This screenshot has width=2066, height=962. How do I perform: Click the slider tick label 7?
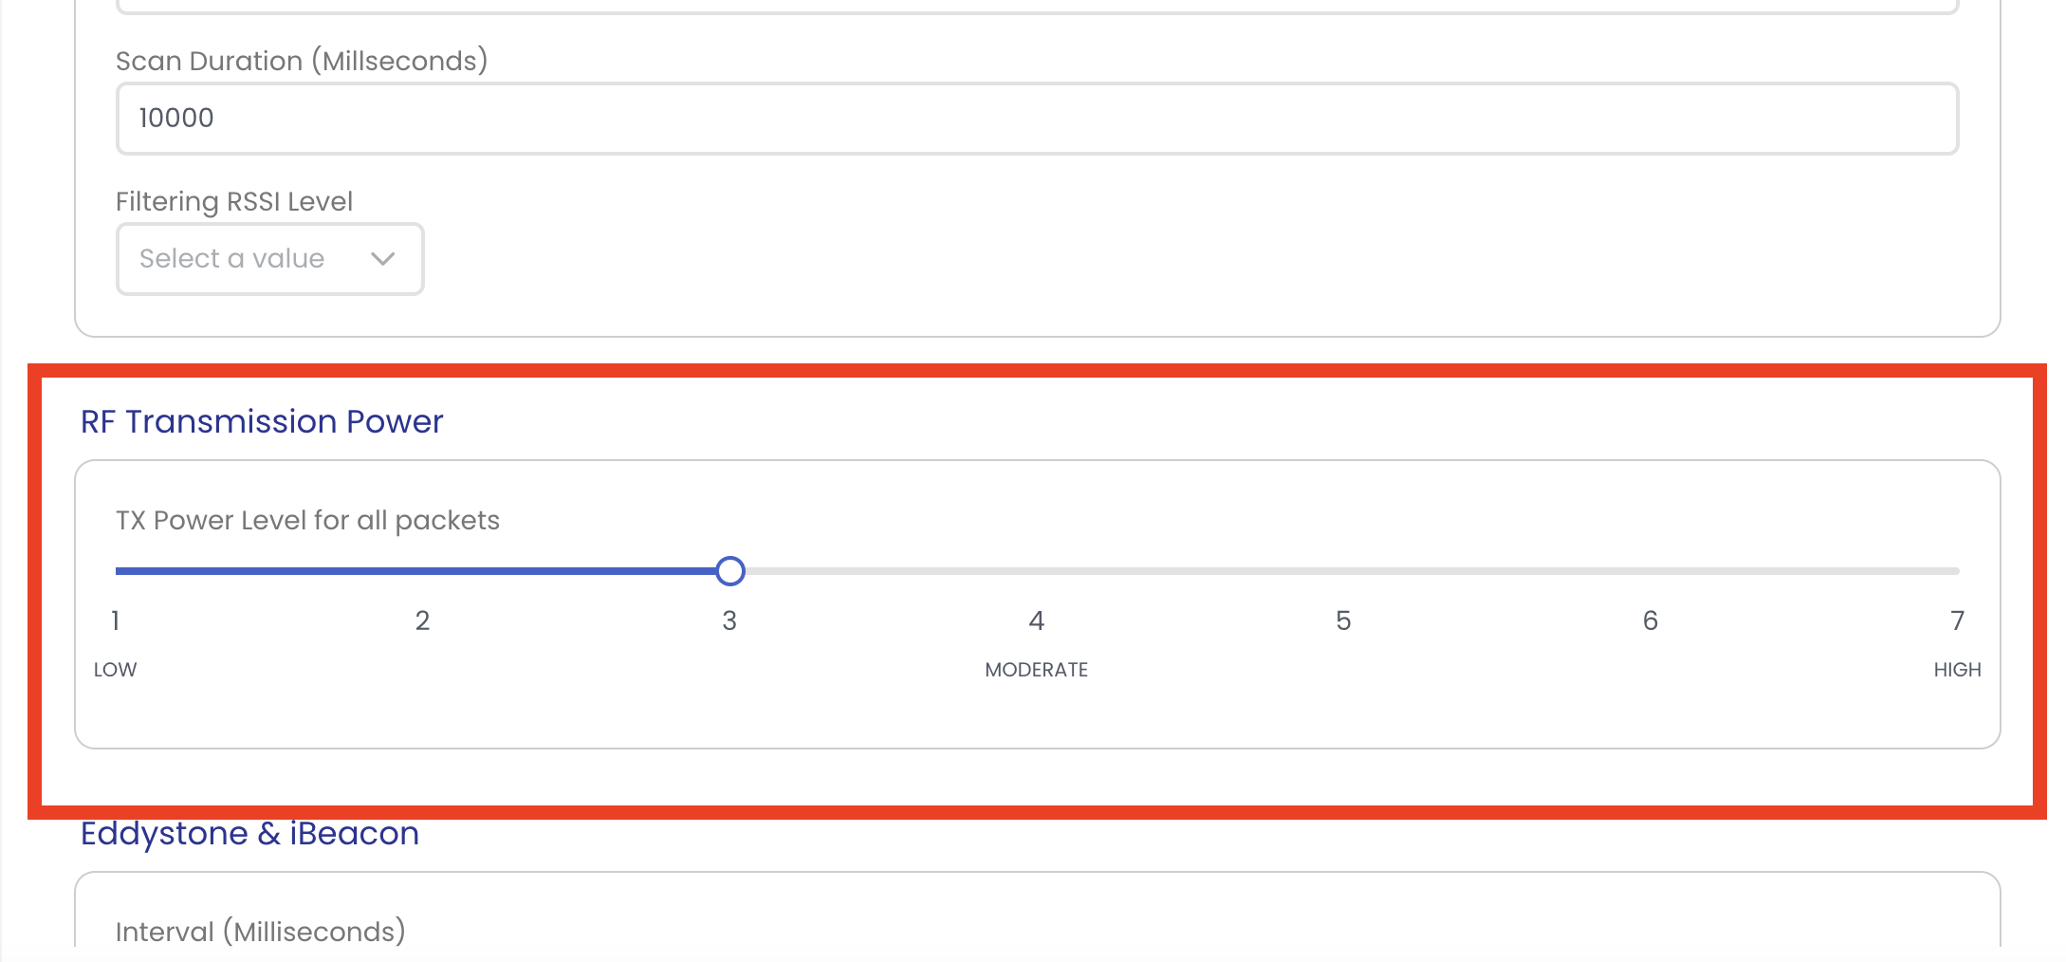1957,620
